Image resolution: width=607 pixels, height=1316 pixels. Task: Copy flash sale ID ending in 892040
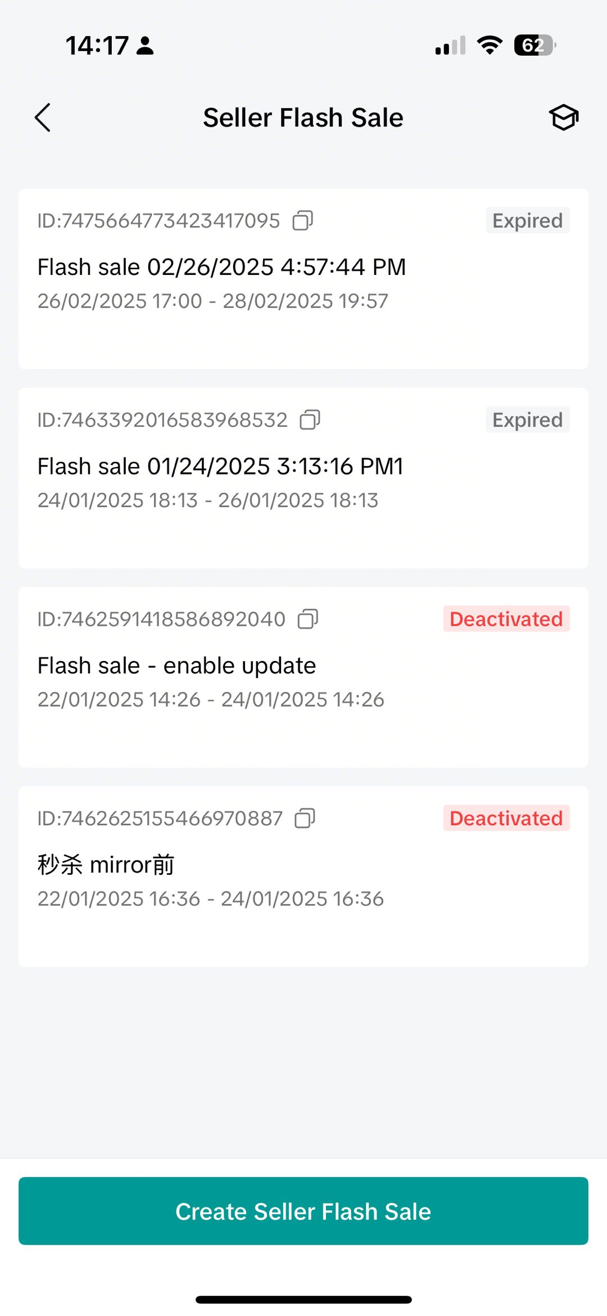(x=308, y=619)
